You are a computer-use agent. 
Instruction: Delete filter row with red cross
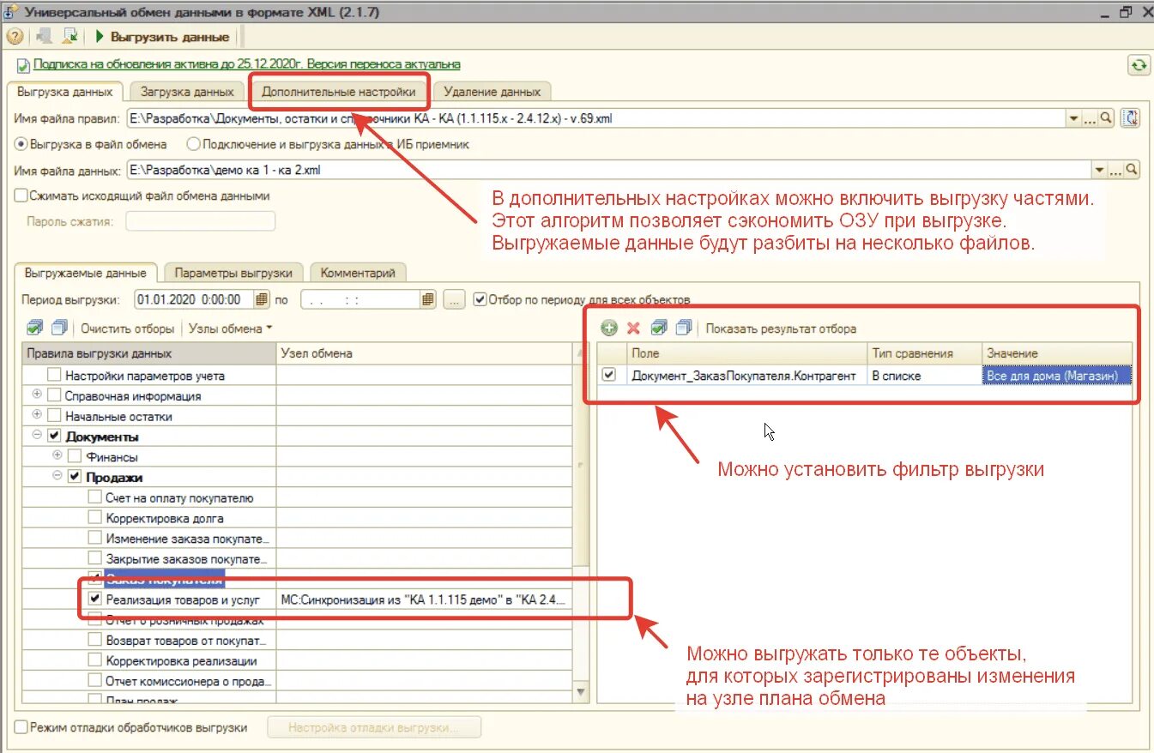[x=633, y=328]
